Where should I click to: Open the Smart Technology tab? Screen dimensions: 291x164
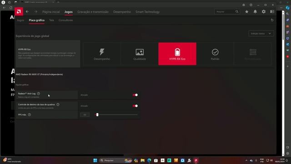[147, 12]
